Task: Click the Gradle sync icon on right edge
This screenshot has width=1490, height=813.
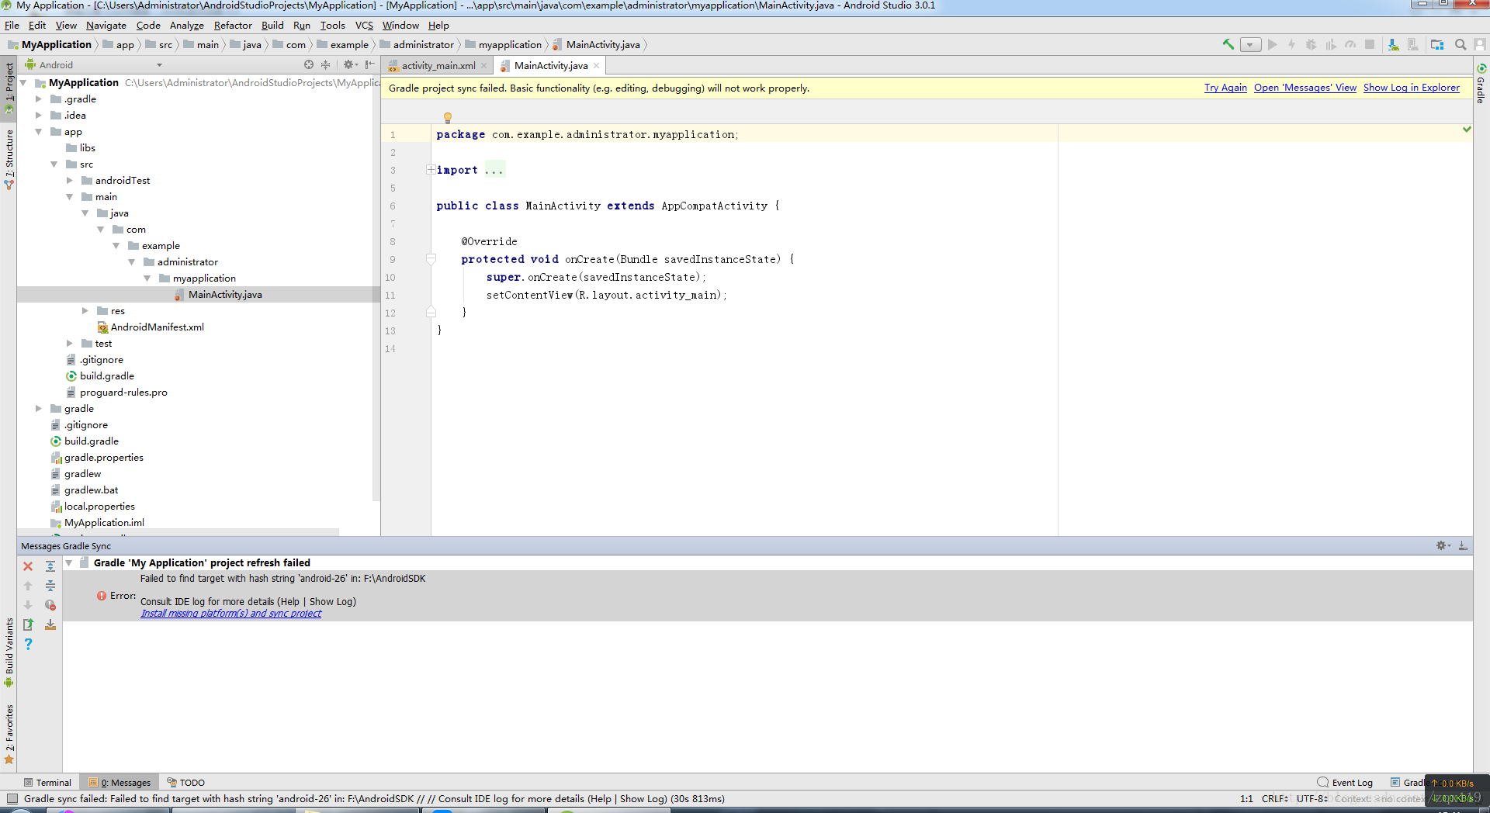Action: tap(1481, 68)
